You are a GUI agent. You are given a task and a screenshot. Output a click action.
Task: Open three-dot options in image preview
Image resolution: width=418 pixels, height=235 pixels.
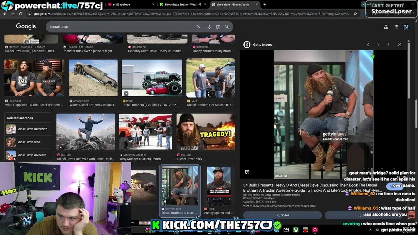(389, 45)
